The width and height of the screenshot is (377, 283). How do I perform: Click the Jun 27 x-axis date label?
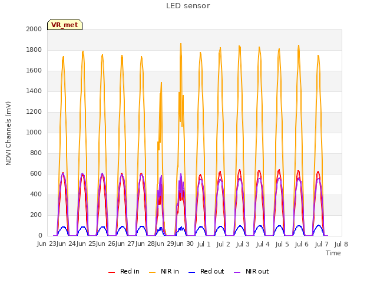point(125,243)
